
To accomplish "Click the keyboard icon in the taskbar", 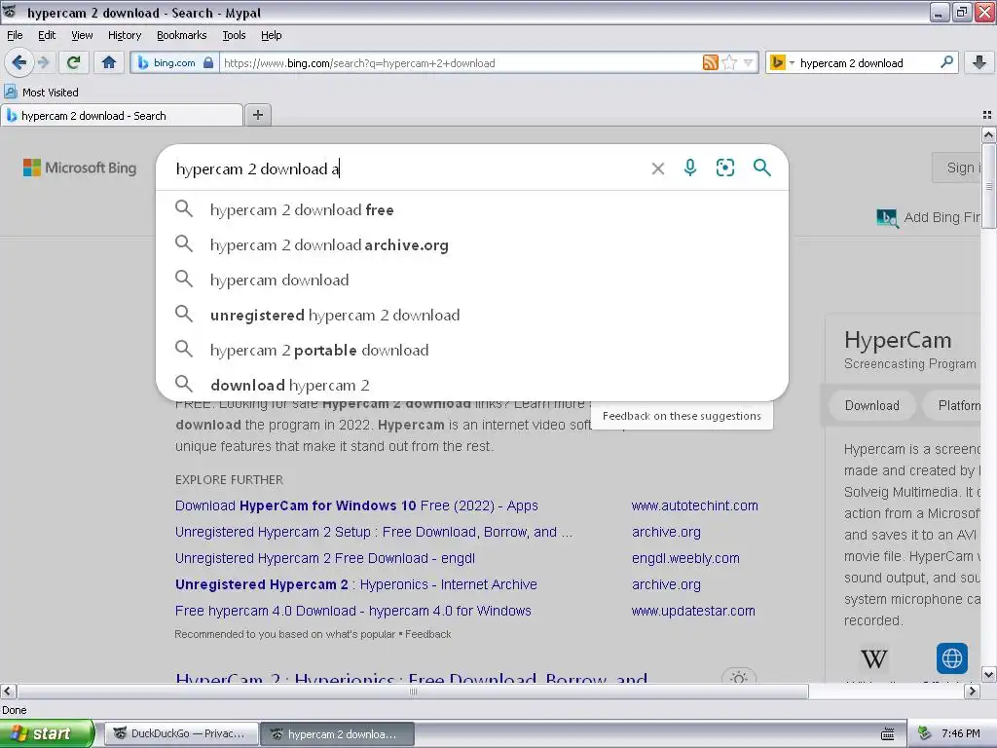I will point(888,734).
